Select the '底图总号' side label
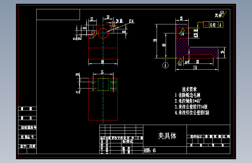 (27, 137)
